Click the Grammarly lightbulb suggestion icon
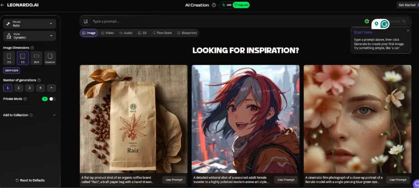 click(x=376, y=24)
